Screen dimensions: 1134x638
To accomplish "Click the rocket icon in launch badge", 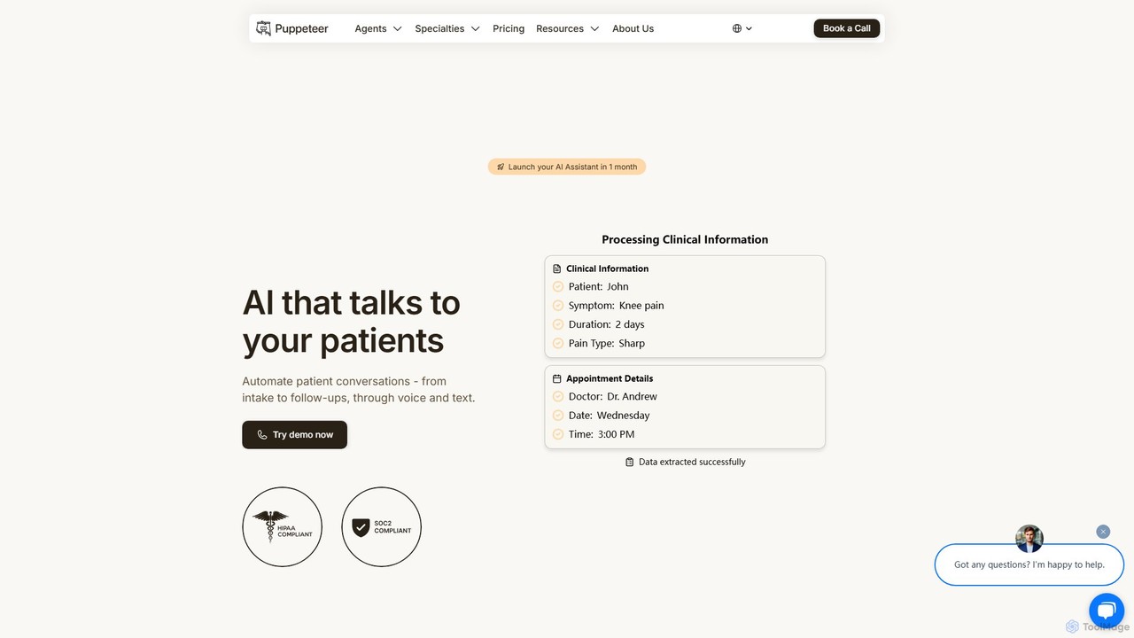I will tap(501, 167).
